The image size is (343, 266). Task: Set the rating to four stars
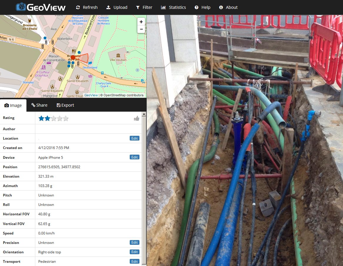[x=60, y=118]
